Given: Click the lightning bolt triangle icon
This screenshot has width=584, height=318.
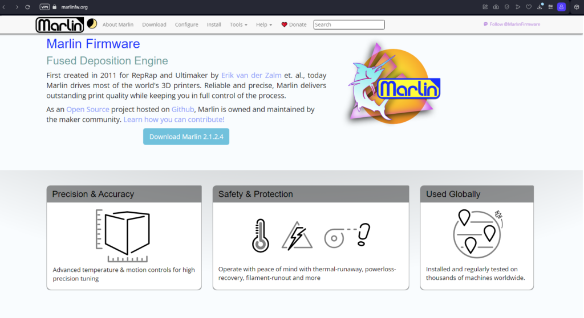Looking at the screenshot, I should pyautogui.click(x=297, y=236).
